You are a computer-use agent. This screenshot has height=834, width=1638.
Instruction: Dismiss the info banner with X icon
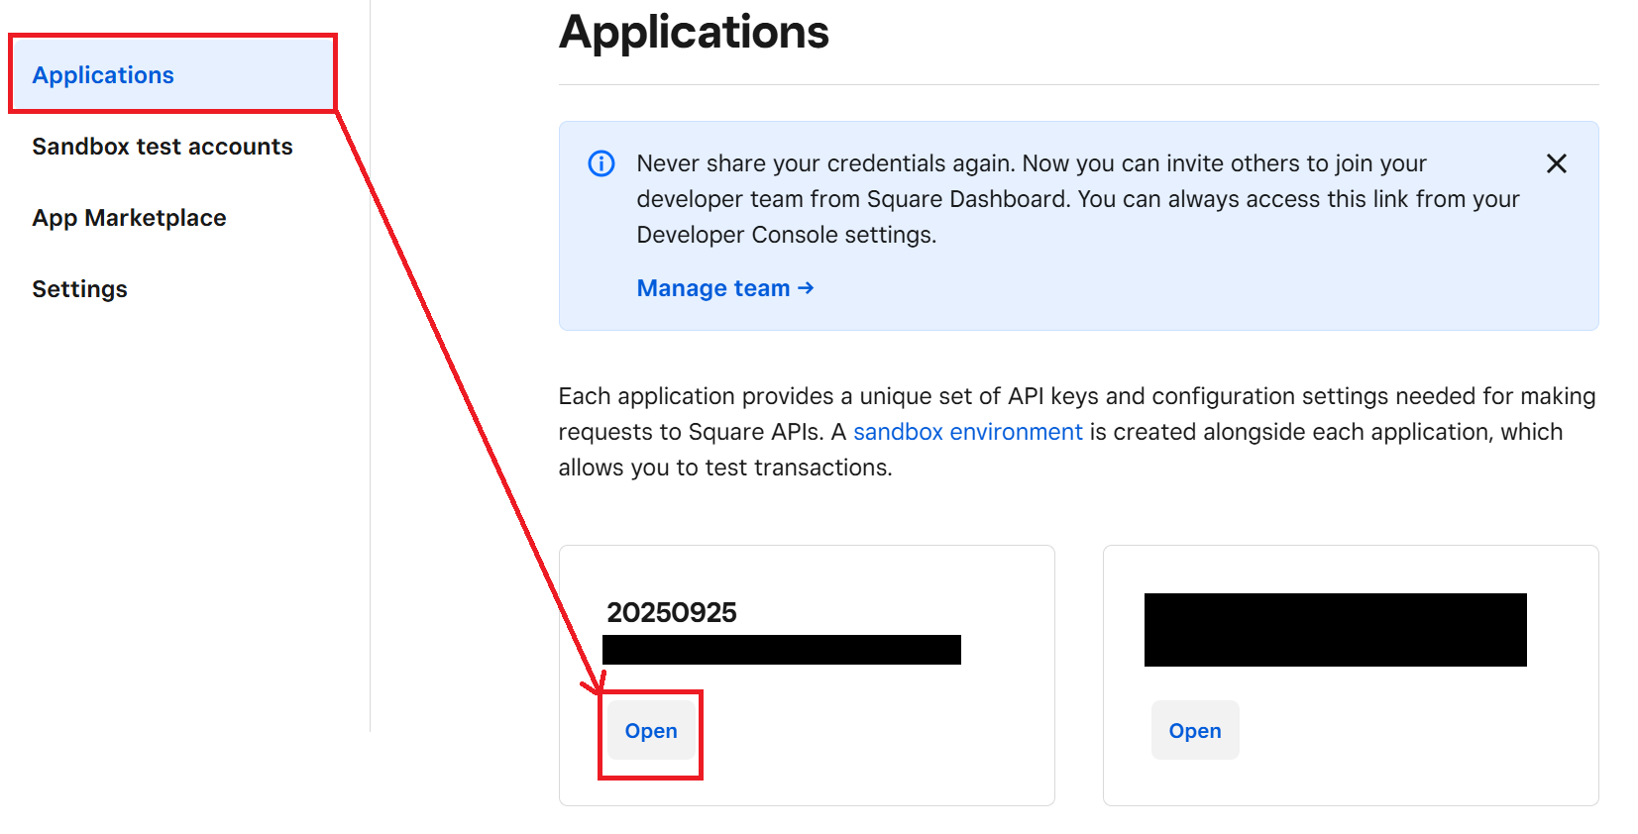[1556, 163]
